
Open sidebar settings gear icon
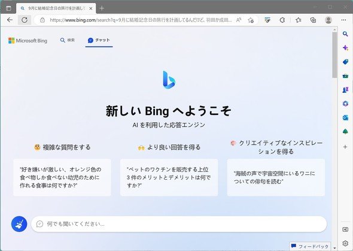click(x=345, y=243)
